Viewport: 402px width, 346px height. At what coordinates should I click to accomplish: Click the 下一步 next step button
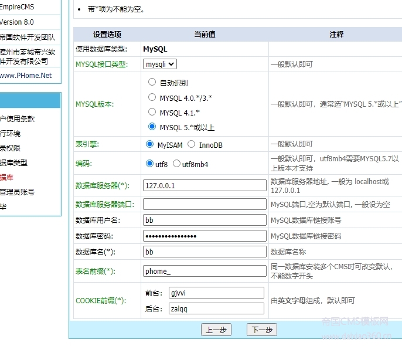[x=261, y=330]
